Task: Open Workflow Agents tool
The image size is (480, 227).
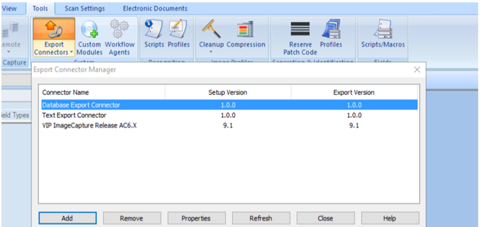Action: [x=119, y=38]
